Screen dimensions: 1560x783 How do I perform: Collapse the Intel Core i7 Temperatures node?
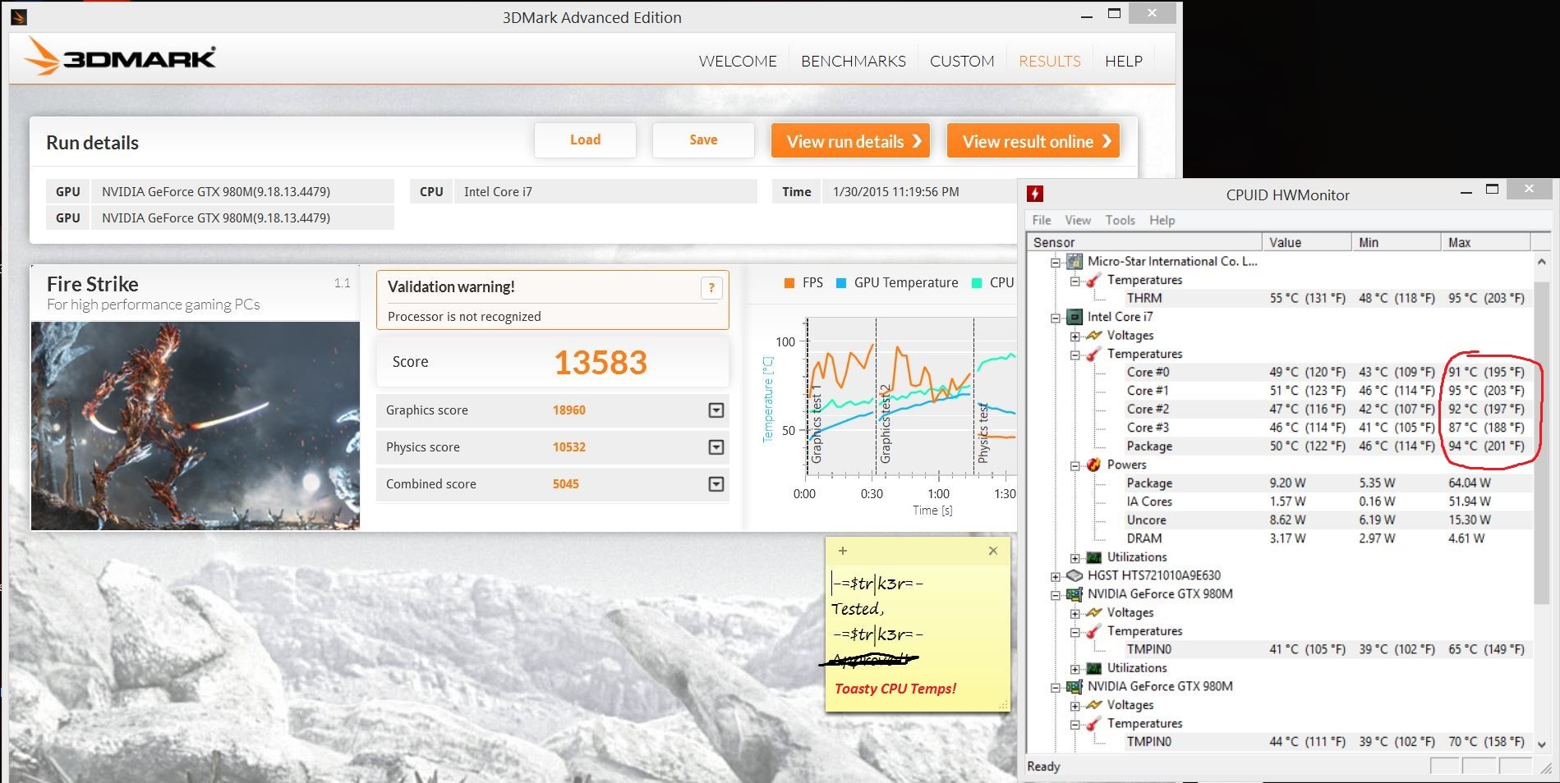coord(1075,355)
